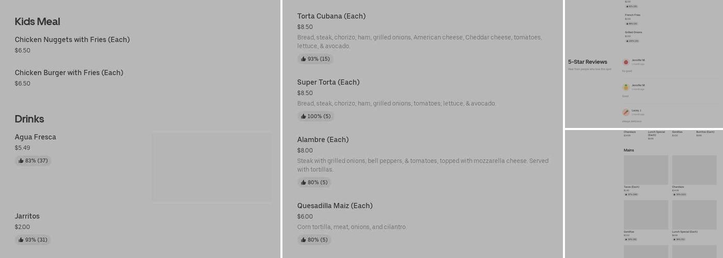The height and width of the screenshot is (258, 723).
Task: Click the tomato avatar of the first Jennifer M. review
Action: [626, 62]
